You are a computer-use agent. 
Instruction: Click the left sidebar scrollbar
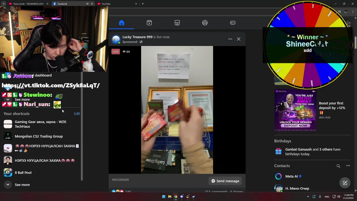point(82,126)
